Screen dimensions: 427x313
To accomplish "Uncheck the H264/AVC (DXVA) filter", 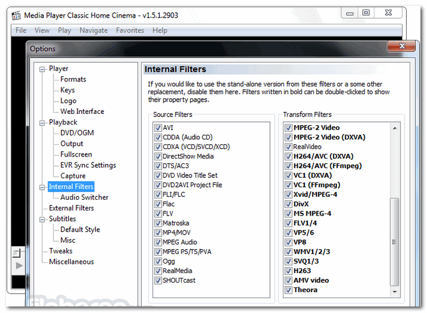I will (289, 156).
